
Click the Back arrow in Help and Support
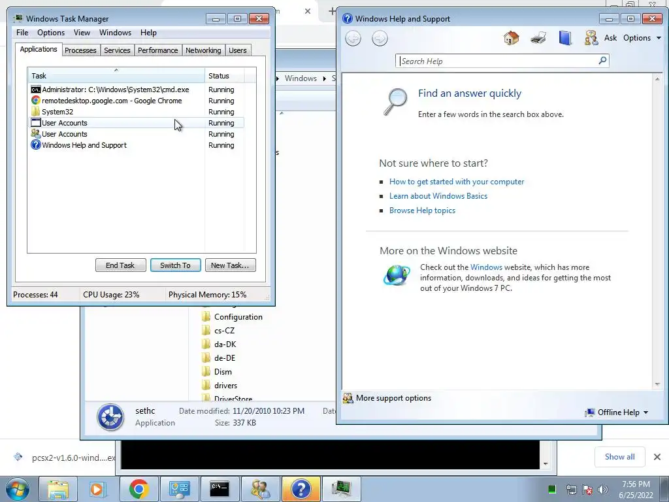pos(353,39)
